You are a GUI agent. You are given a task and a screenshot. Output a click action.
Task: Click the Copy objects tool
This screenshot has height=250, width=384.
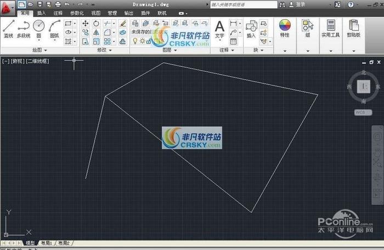[85, 32]
